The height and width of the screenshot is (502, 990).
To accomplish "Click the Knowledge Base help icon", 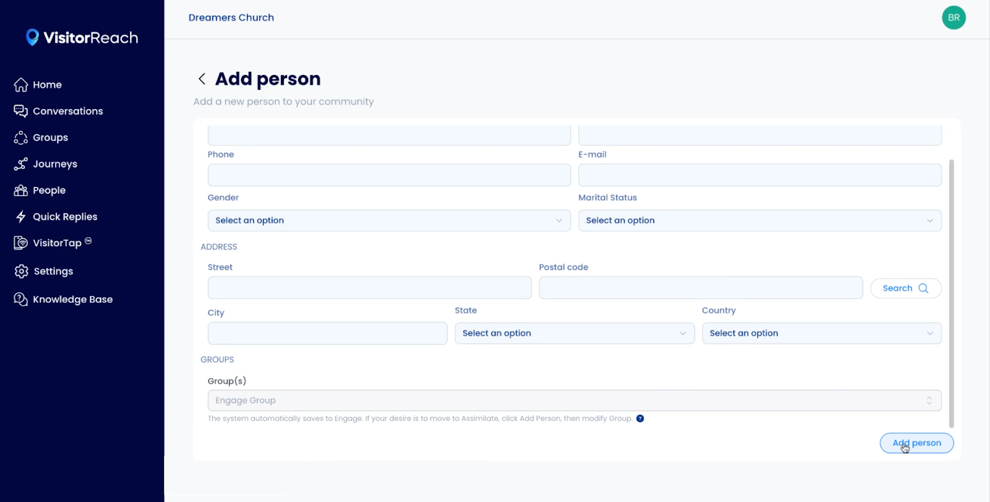I will (x=21, y=299).
